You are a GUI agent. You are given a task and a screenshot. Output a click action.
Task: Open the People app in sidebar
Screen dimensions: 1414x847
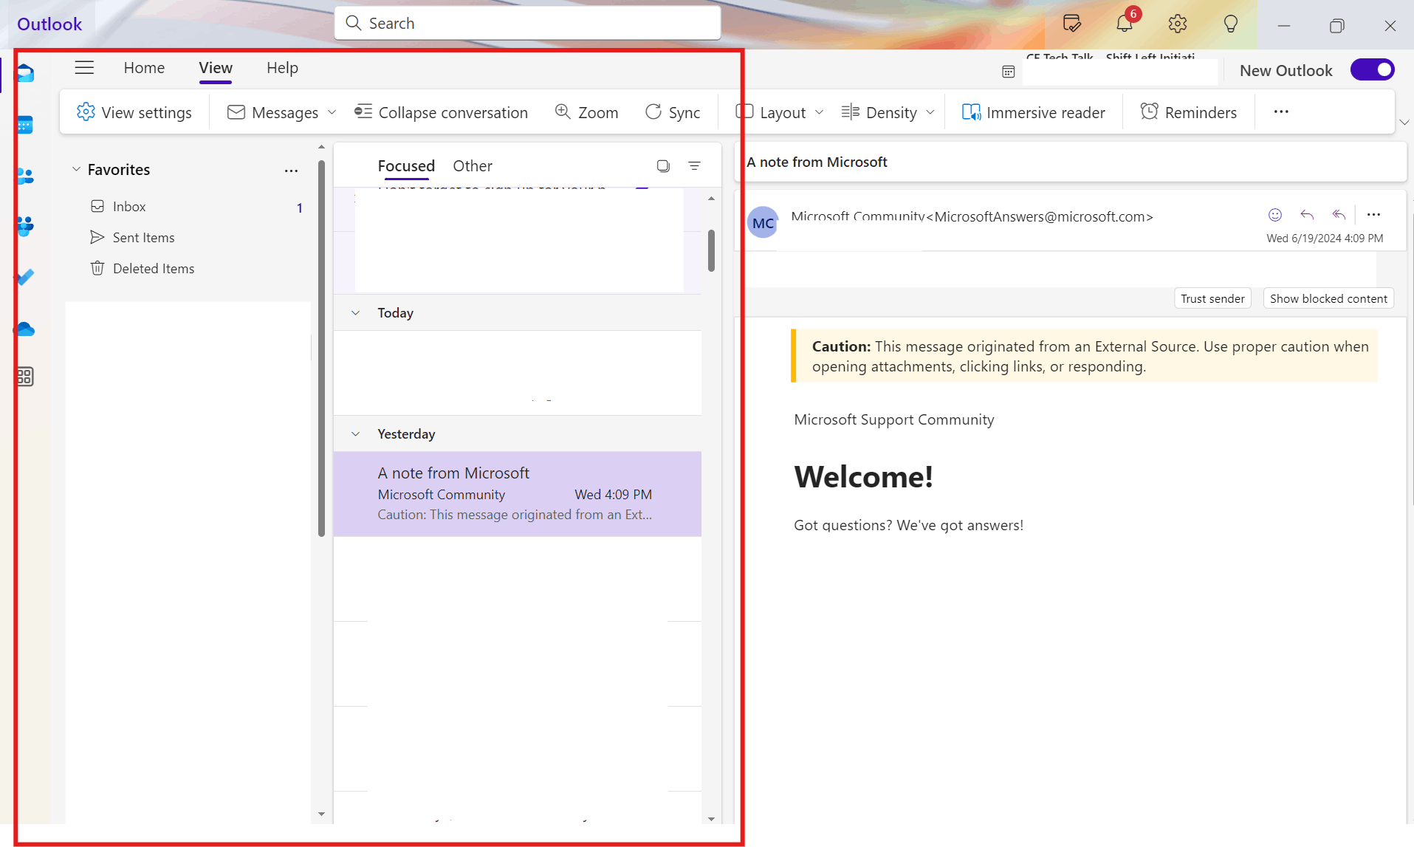pos(25,176)
